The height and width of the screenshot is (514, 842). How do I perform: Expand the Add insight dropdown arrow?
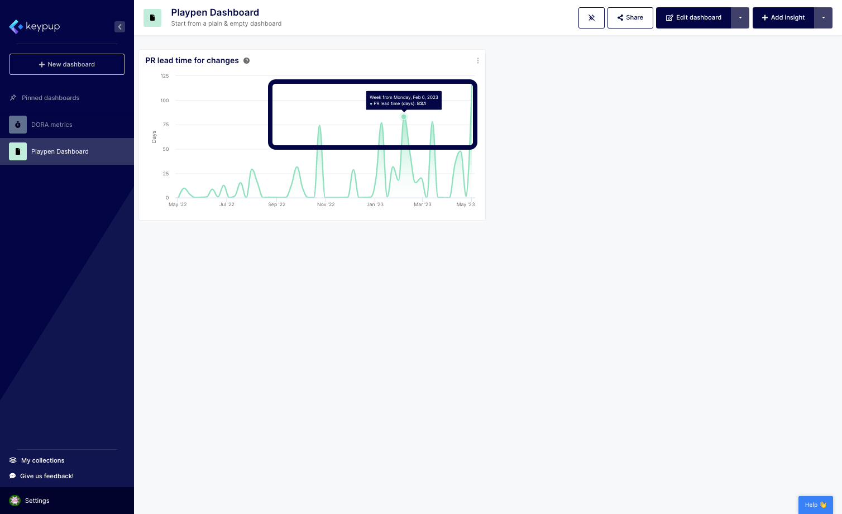pyautogui.click(x=823, y=18)
